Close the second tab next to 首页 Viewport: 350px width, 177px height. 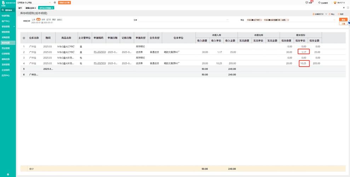point(35,8)
